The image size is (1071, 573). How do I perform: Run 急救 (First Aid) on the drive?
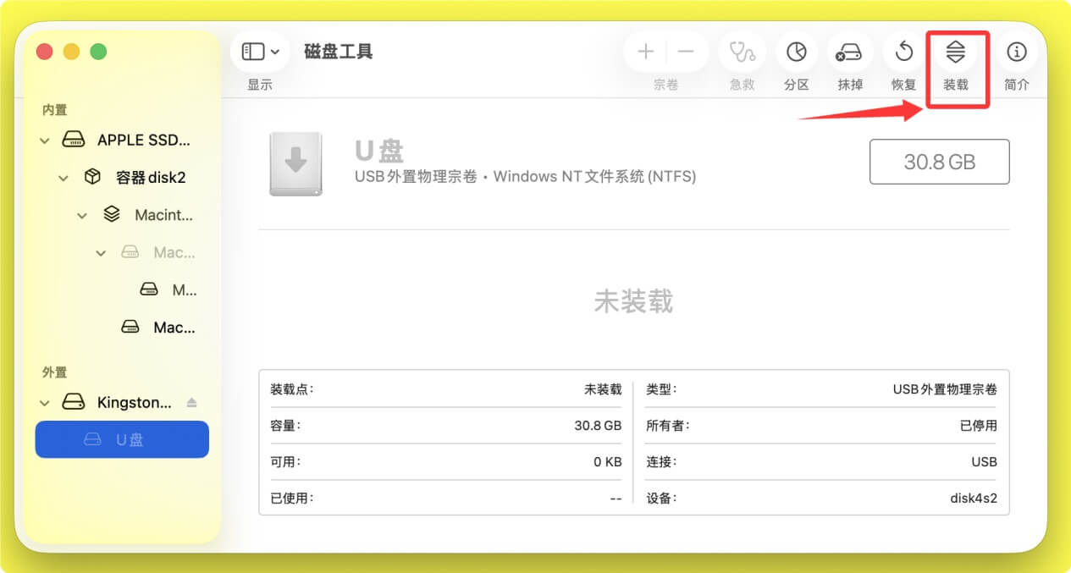coord(741,51)
